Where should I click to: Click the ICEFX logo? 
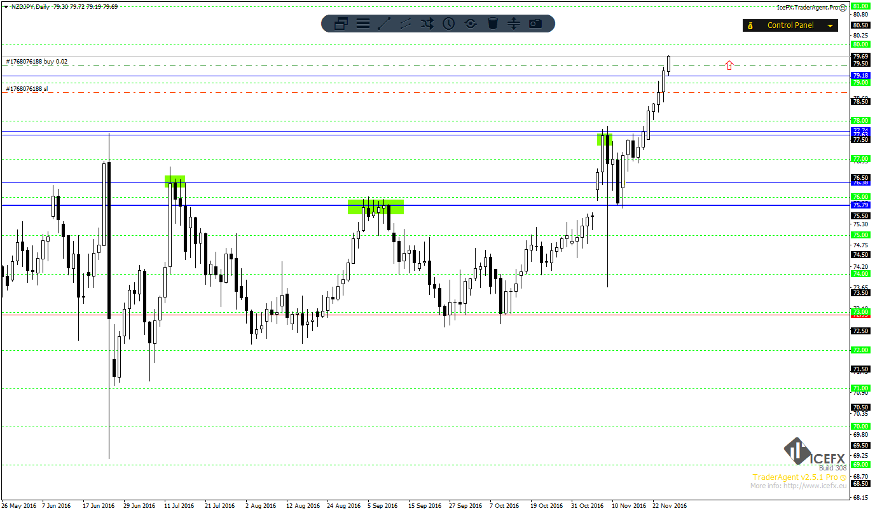814,452
